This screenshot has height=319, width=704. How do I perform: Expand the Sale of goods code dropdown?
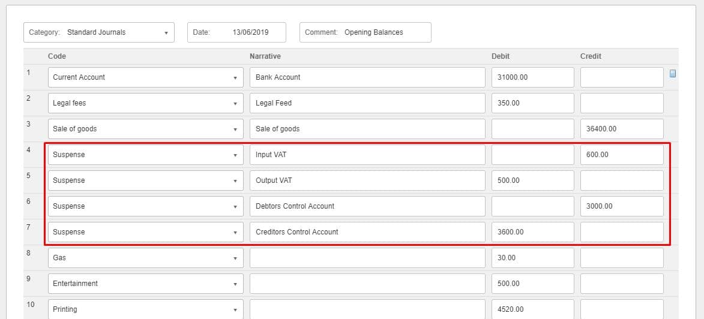pos(145,129)
